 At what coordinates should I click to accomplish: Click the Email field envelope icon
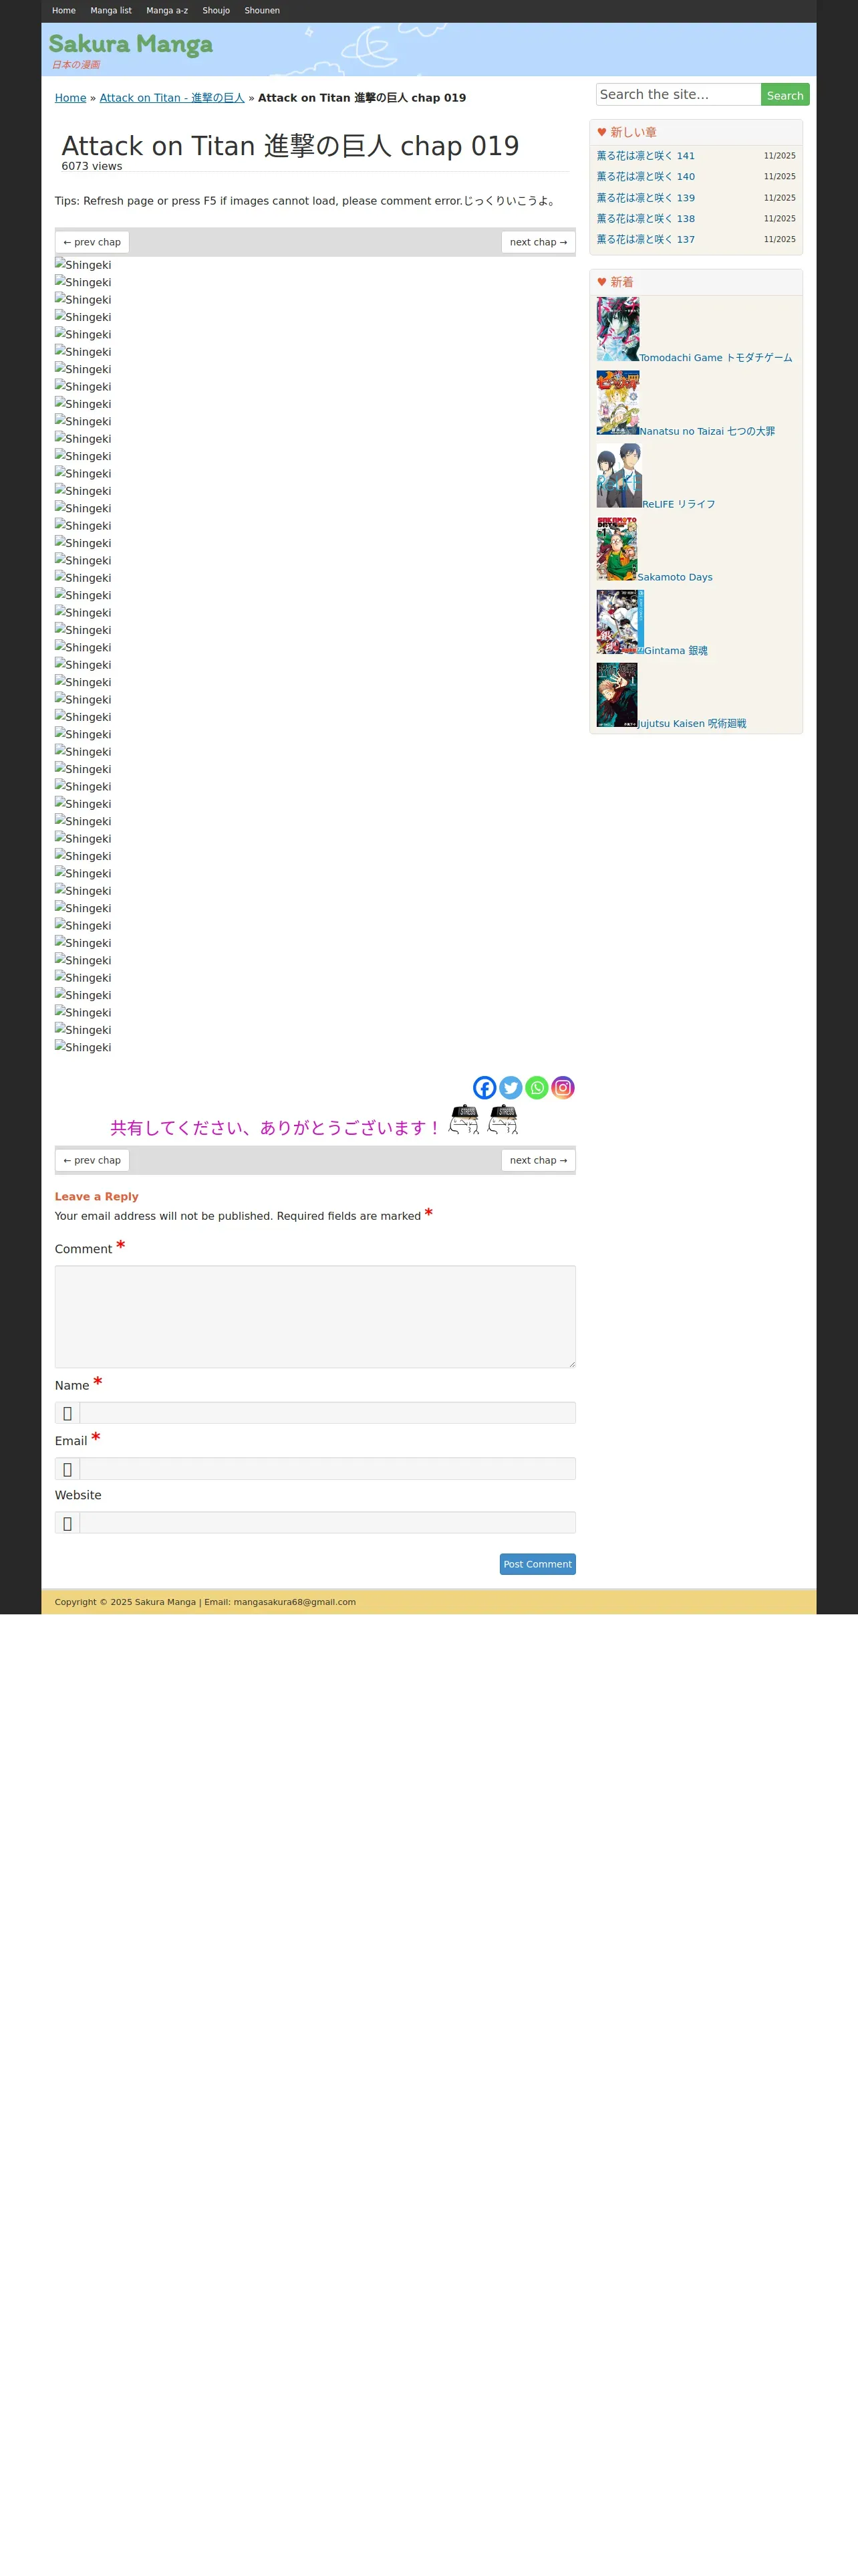click(x=67, y=1469)
